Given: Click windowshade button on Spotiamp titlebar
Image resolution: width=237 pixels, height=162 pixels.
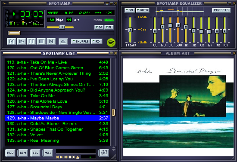Looking at the screenshot, I should pyautogui.click(x=112, y=3).
